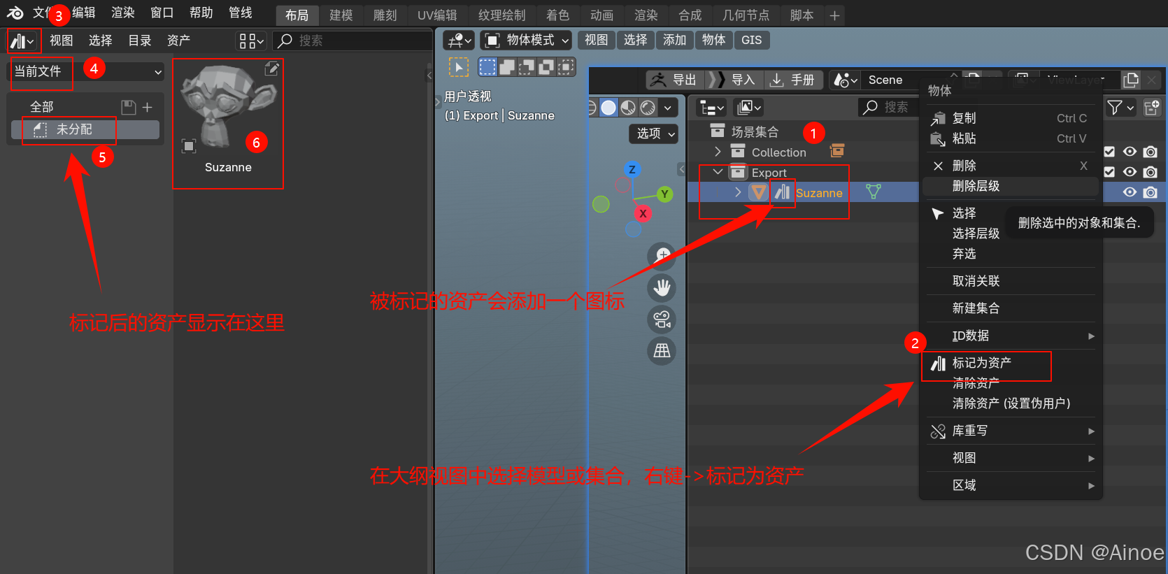1168x574 pixels.
Task: Open the 物体模式 mode dropdown
Action: pyautogui.click(x=527, y=41)
